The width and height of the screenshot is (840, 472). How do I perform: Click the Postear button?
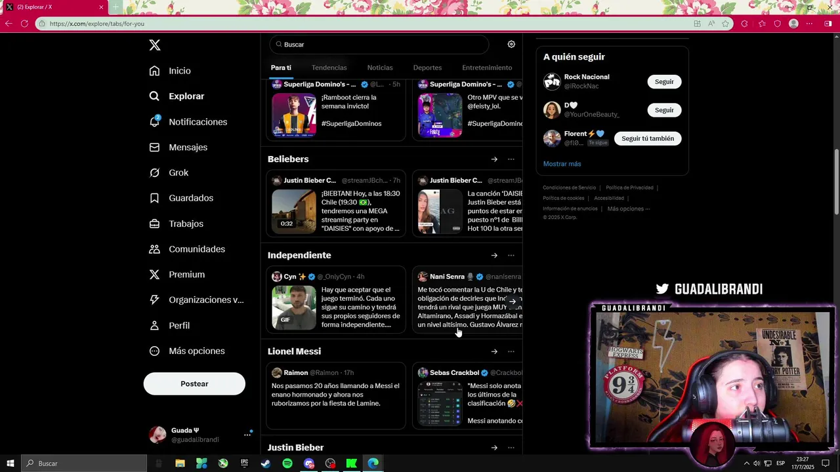tap(194, 383)
